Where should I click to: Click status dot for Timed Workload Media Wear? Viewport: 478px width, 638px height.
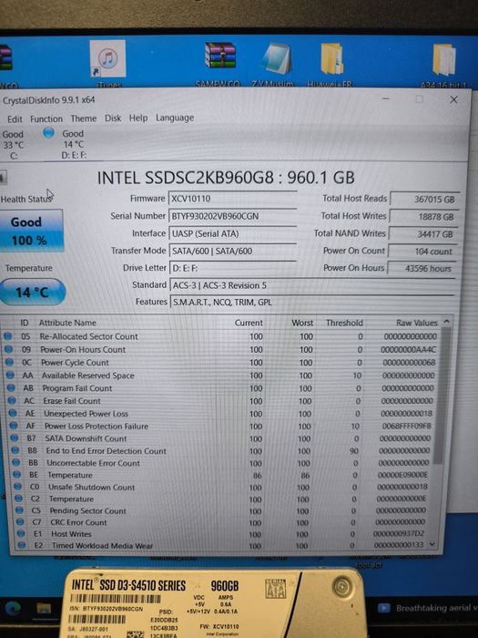(22, 545)
